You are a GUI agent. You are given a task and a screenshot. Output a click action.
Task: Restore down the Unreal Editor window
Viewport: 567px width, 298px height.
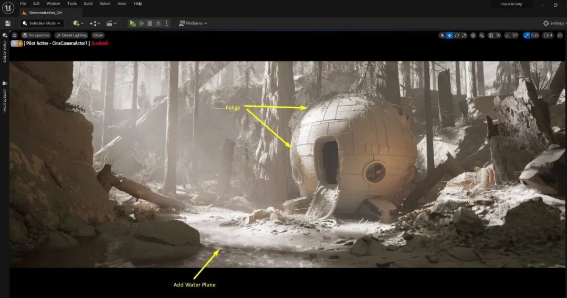pos(555,4)
